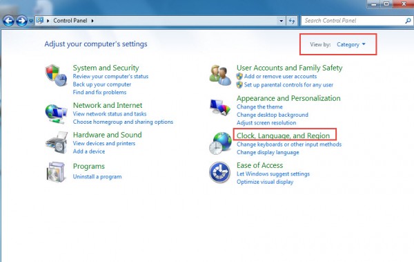Click the Clock and globe icon

click(x=220, y=143)
